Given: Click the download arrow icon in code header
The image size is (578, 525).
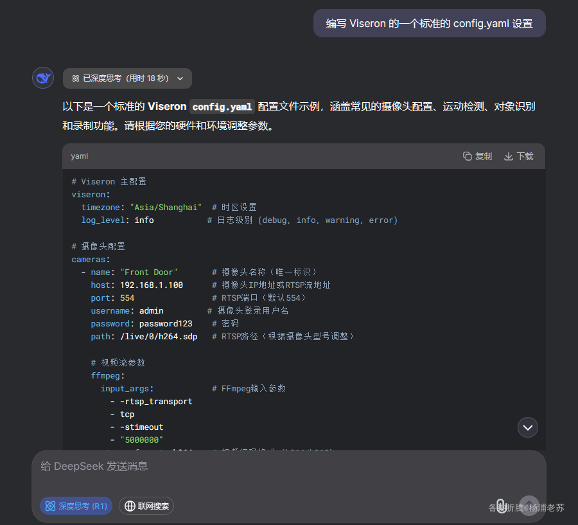Looking at the screenshot, I should (509, 156).
